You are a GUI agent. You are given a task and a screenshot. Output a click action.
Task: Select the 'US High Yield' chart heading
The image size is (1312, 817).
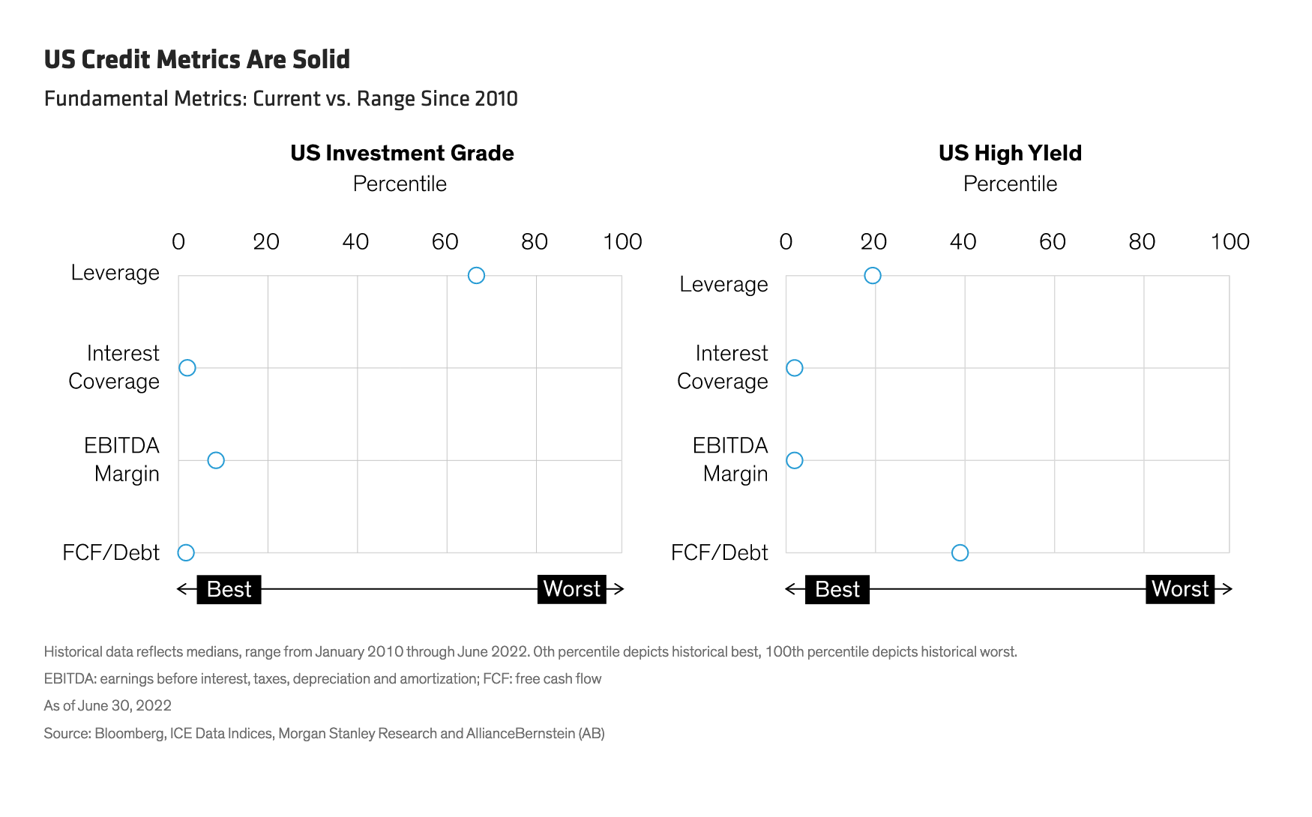1010,153
